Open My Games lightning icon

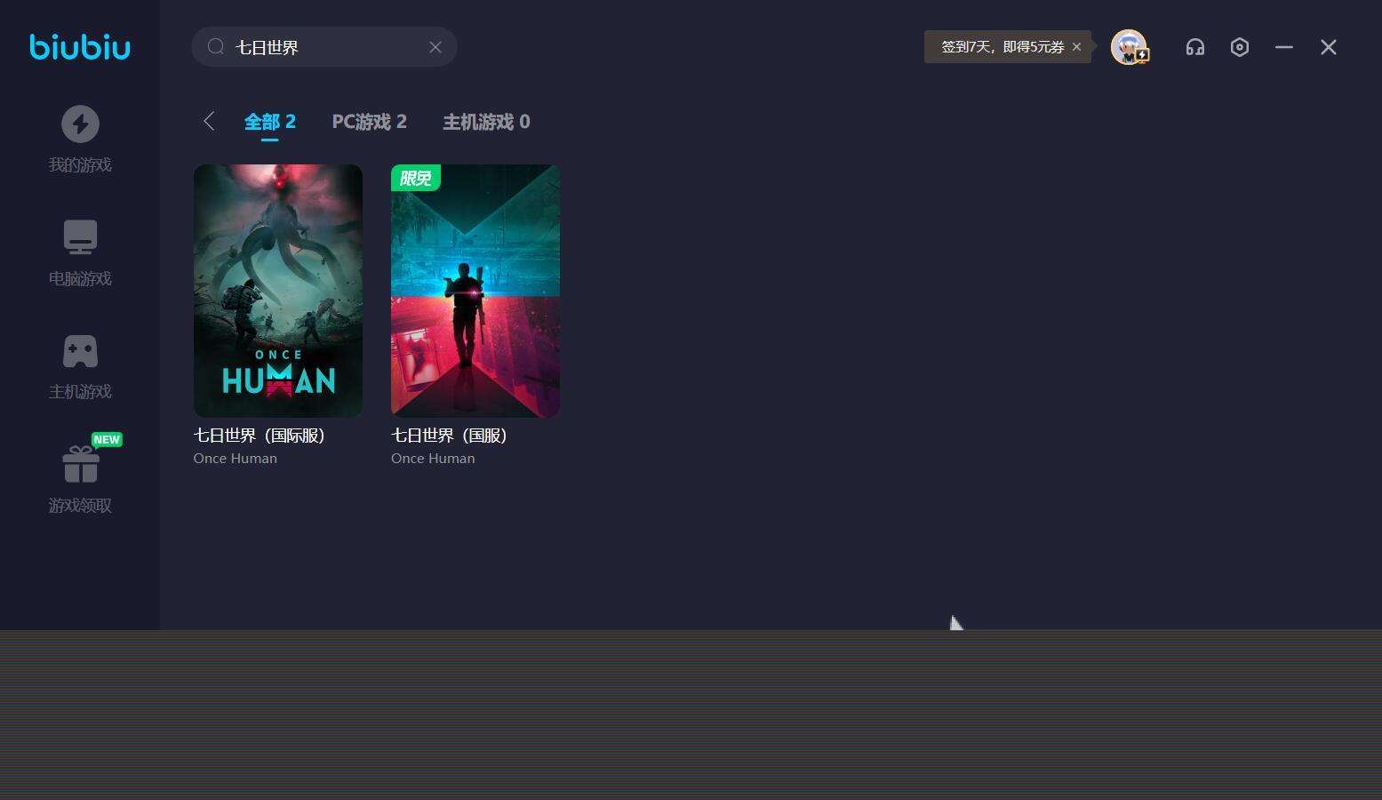80,124
